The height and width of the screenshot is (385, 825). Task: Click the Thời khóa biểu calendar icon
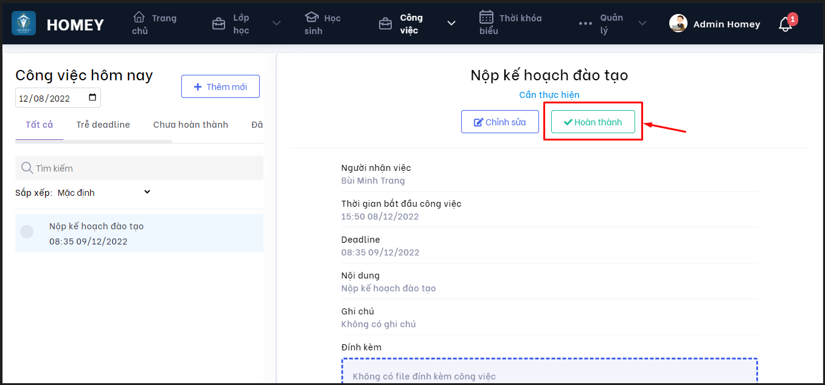486,17
